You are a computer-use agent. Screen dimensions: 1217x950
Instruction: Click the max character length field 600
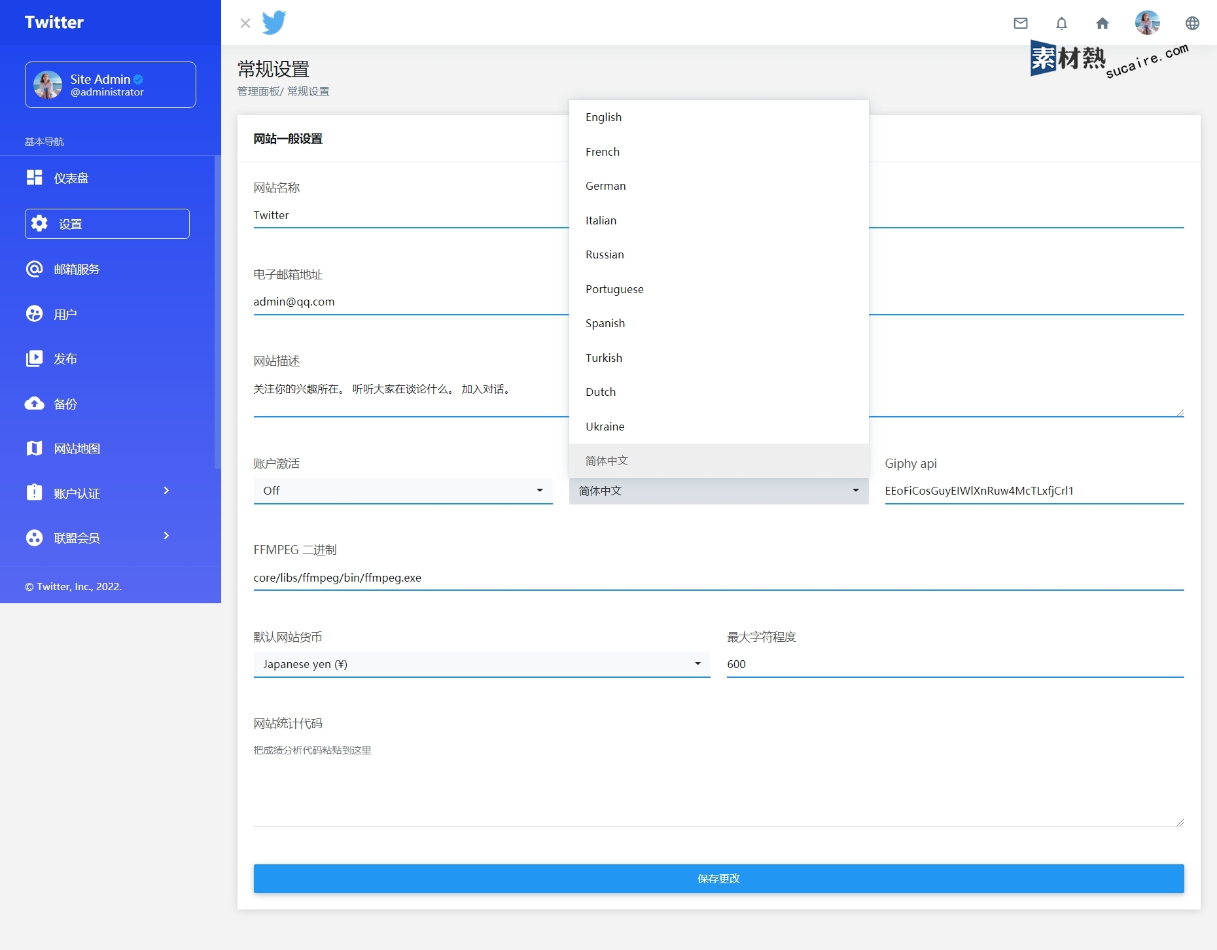955,664
